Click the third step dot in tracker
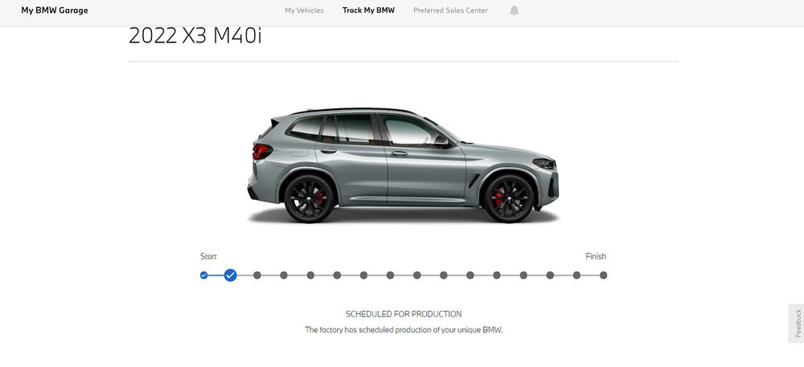This screenshot has width=804, height=367. pos(257,275)
